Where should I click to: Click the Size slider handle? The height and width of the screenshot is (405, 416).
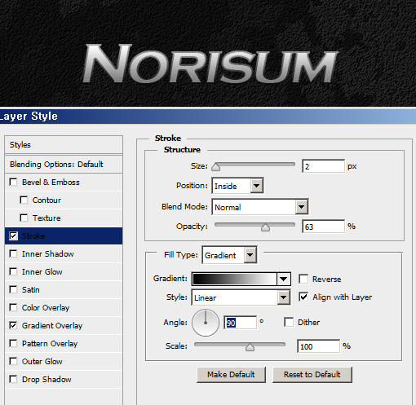[216, 166]
